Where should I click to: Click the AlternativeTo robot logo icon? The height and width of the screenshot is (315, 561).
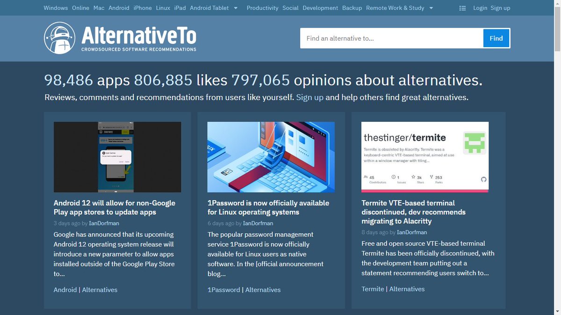[x=60, y=38]
